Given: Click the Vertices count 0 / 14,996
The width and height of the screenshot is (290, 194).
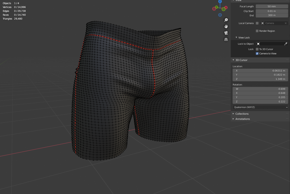Looking at the screenshot, I should tap(20, 7).
